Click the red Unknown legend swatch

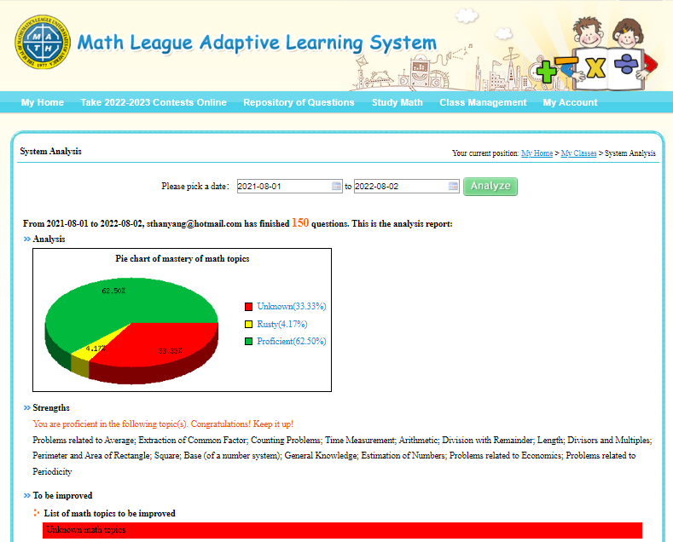(248, 307)
